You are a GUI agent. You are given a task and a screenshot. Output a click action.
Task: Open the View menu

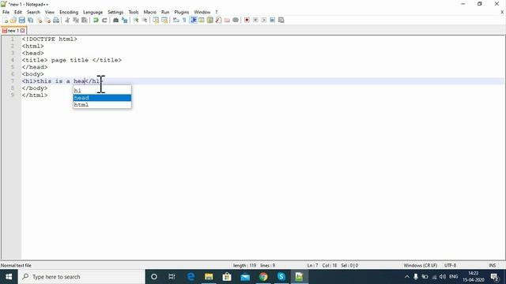point(50,12)
